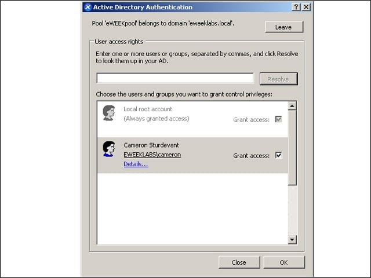Click the scroll up arrow of user list
371x278 pixels.
[x=292, y=106]
